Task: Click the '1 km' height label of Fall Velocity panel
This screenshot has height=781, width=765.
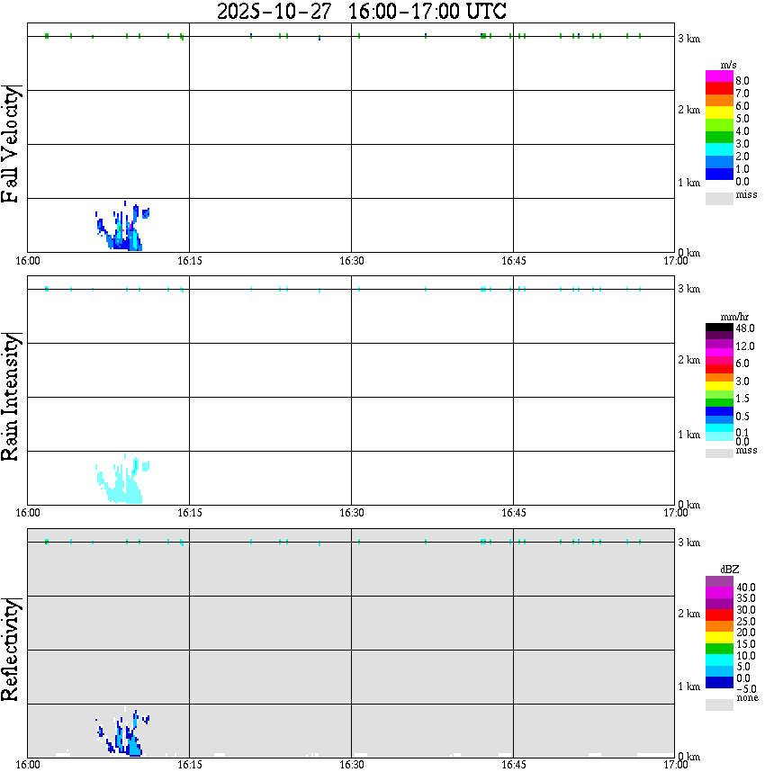Action: point(688,183)
